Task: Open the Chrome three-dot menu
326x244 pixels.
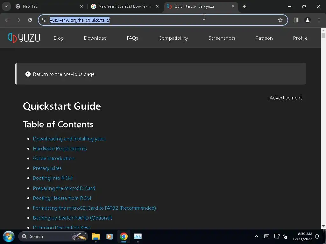Action: (319, 20)
